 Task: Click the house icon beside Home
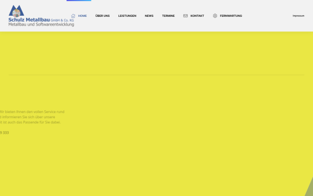click(x=73, y=16)
